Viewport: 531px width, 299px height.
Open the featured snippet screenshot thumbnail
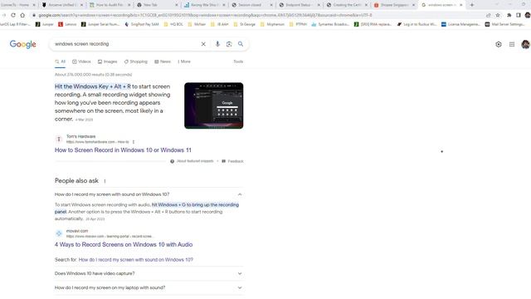click(x=214, y=105)
